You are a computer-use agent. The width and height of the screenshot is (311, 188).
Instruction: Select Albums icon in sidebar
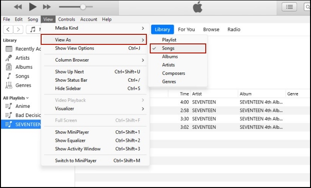tap(9, 67)
